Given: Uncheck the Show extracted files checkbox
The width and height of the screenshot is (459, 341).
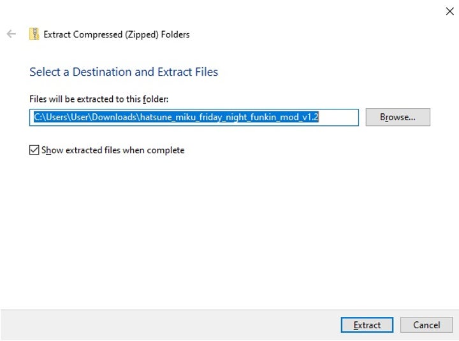Looking at the screenshot, I should point(34,151).
